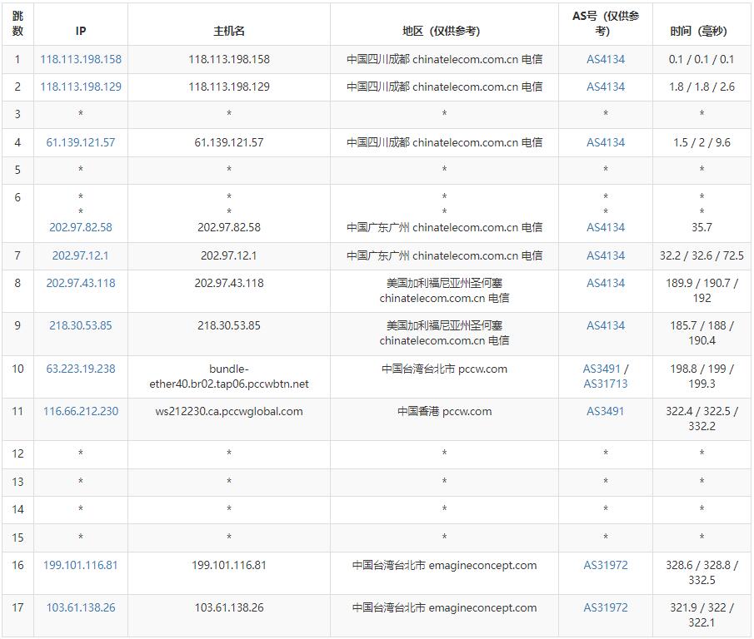This screenshot has height=639, width=754.
Task: Open AS4134 link in hop 9 row
Action: (606, 325)
